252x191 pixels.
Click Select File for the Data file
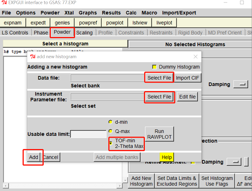[x=159, y=78]
